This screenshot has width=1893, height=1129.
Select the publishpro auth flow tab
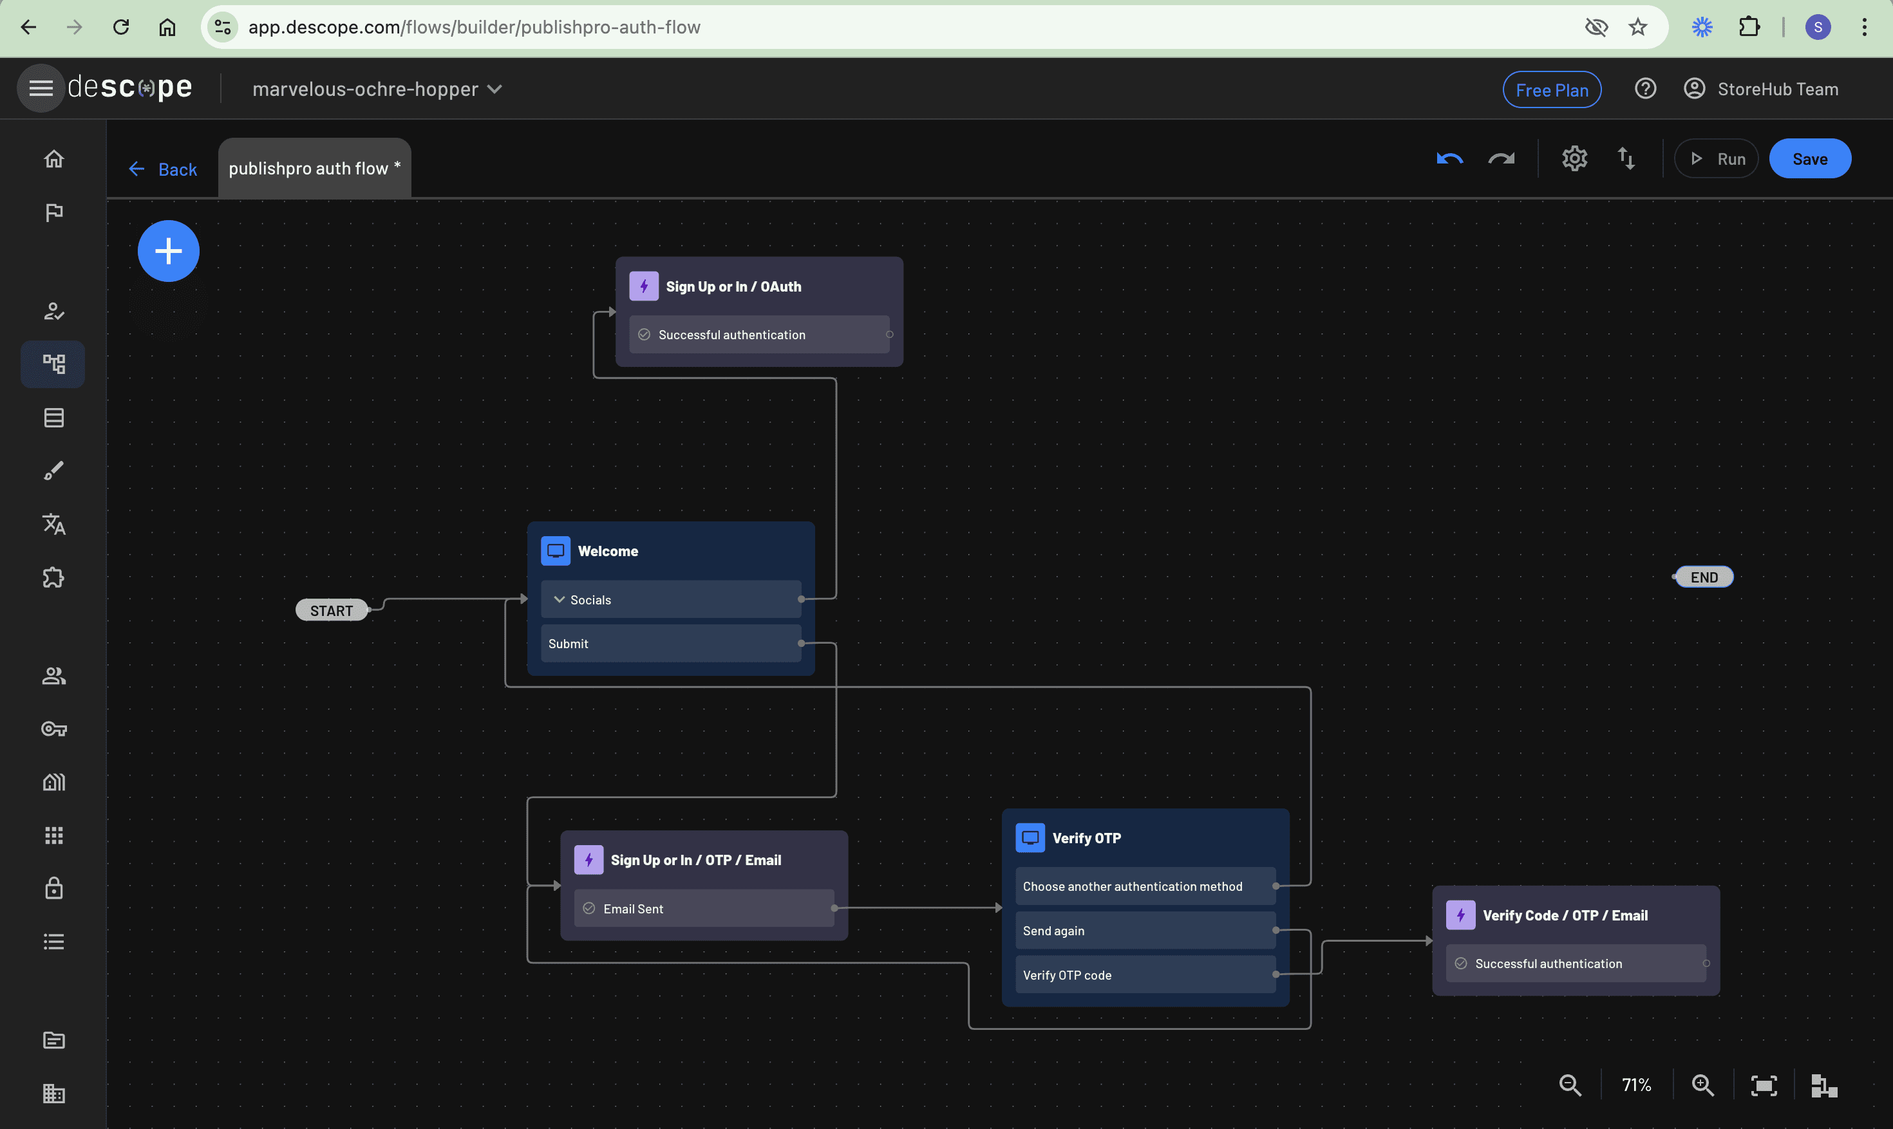click(x=314, y=169)
